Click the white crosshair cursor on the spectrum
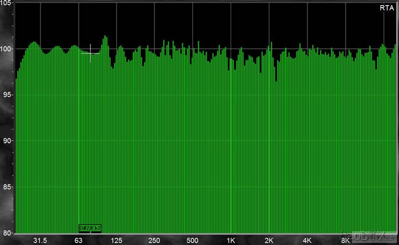The width and height of the screenshot is (399, 245). click(90, 53)
